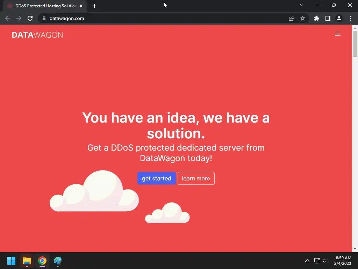358x269 pixels.
Task: Click the learn more button
Action: [196, 178]
